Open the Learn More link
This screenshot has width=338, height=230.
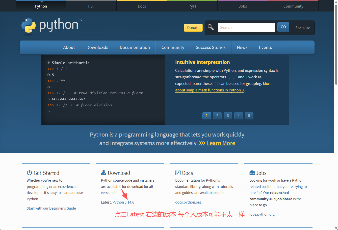point(221,143)
